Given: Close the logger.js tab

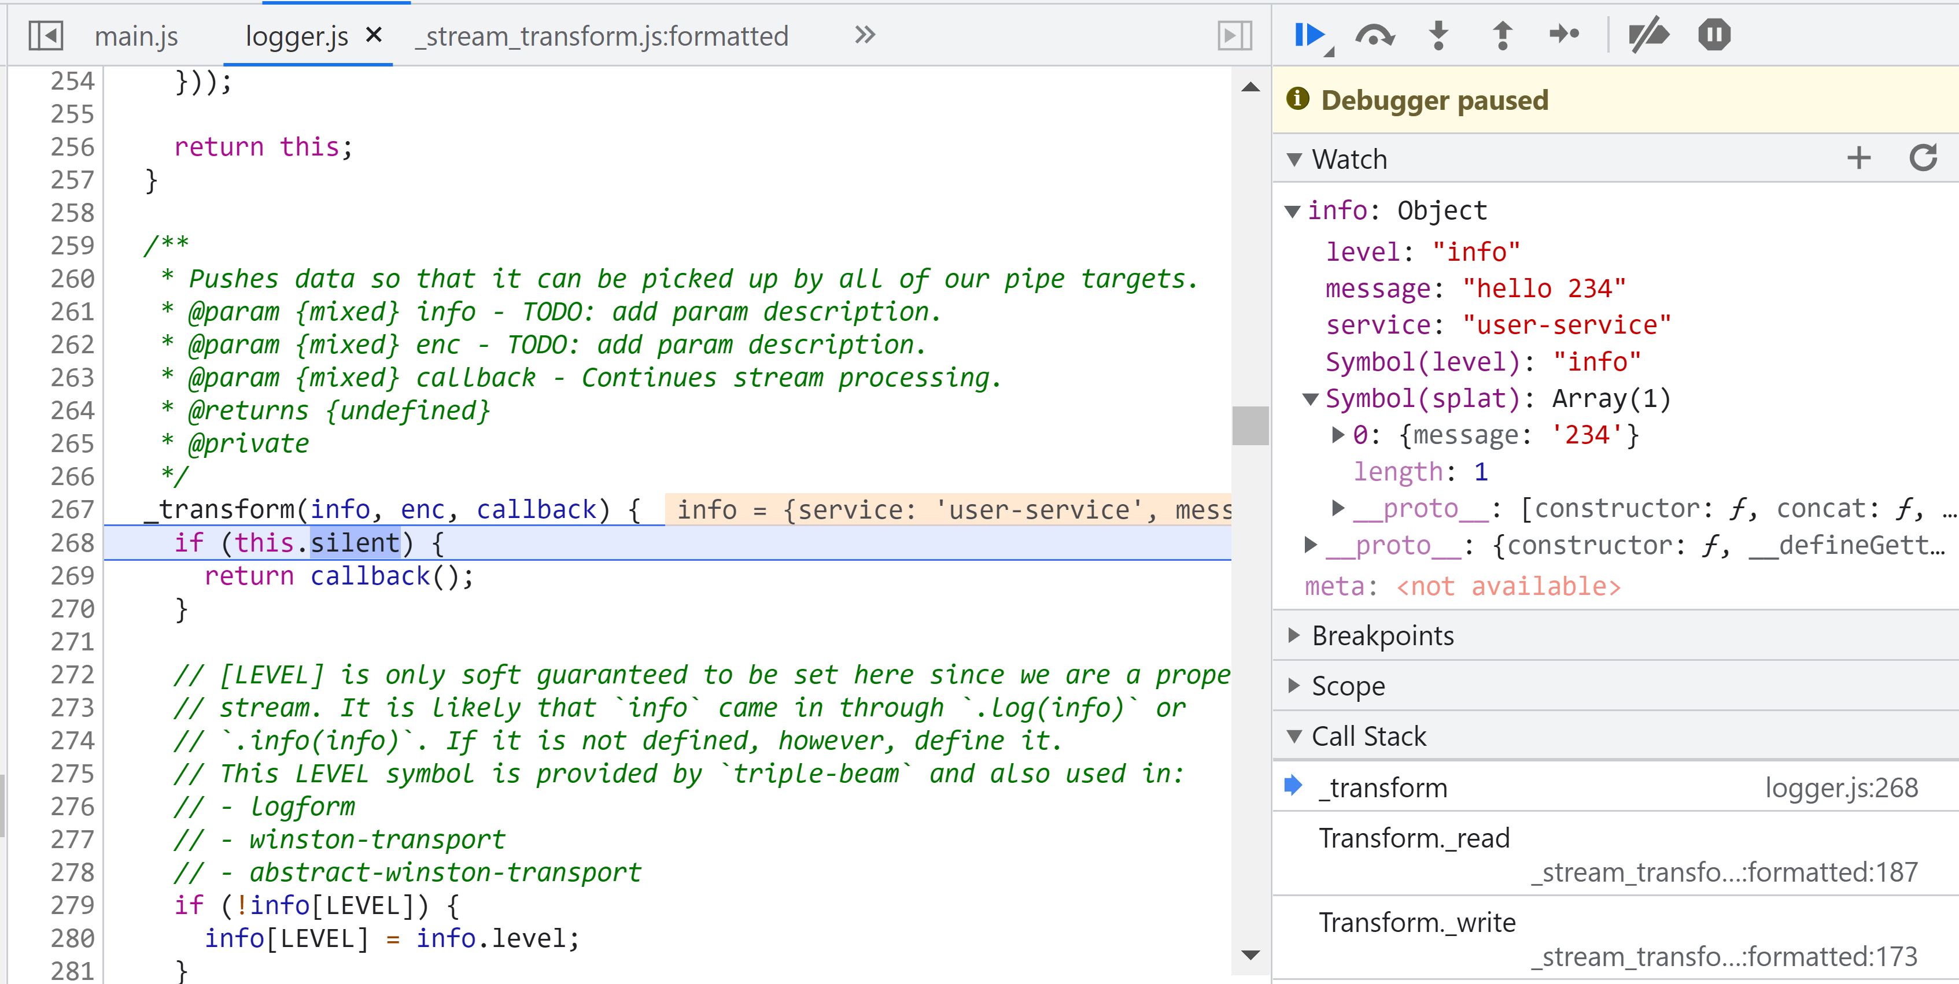Looking at the screenshot, I should pyautogui.click(x=374, y=35).
